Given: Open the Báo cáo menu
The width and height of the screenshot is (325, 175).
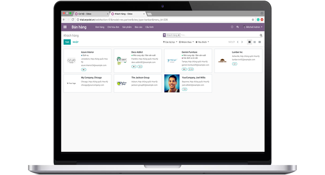Looking at the screenshot, I should [138, 27].
